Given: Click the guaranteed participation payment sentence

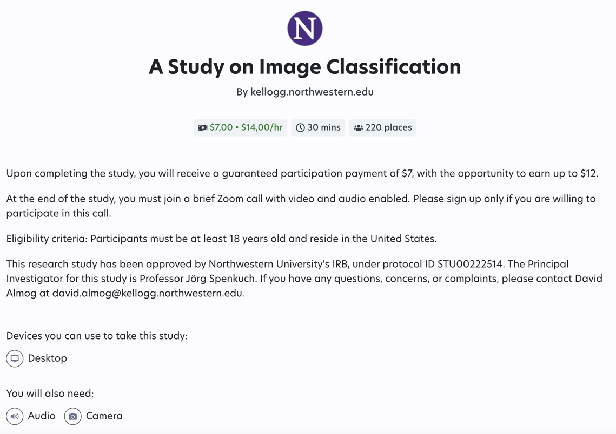Looking at the screenshot, I should [x=302, y=173].
